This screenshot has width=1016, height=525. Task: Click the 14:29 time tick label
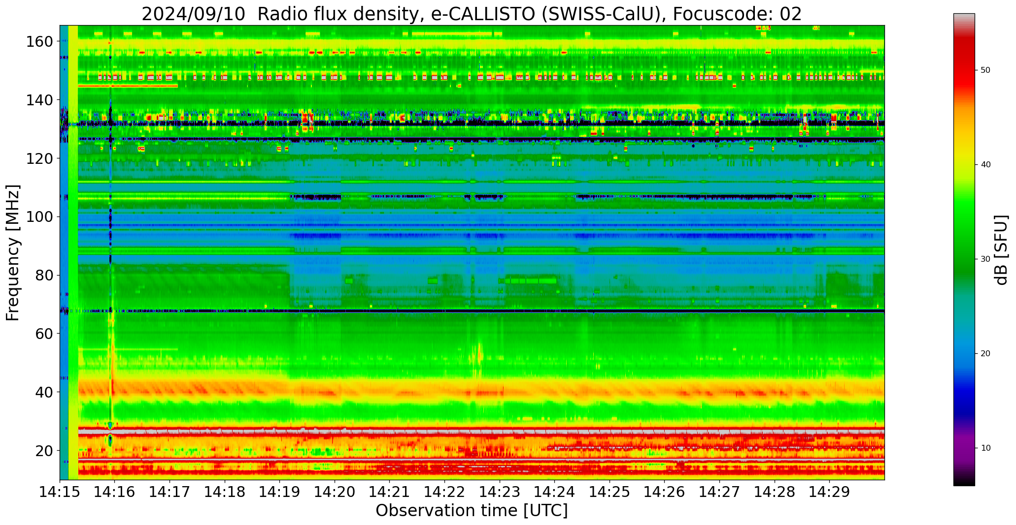(829, 492)
